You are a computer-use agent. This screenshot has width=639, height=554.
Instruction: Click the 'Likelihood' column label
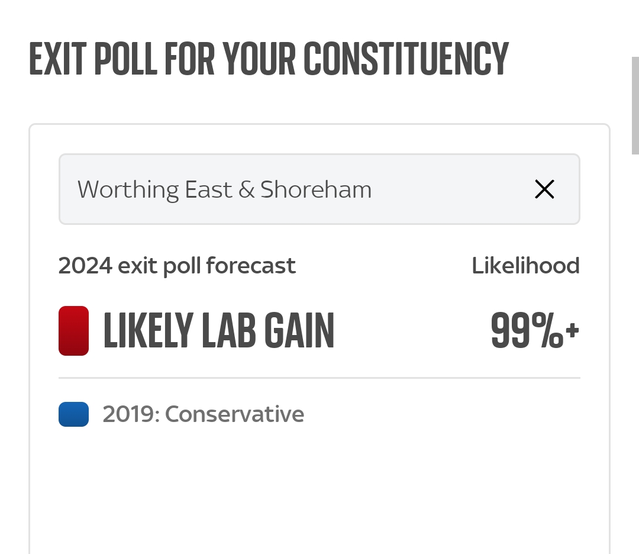(526, 266)
